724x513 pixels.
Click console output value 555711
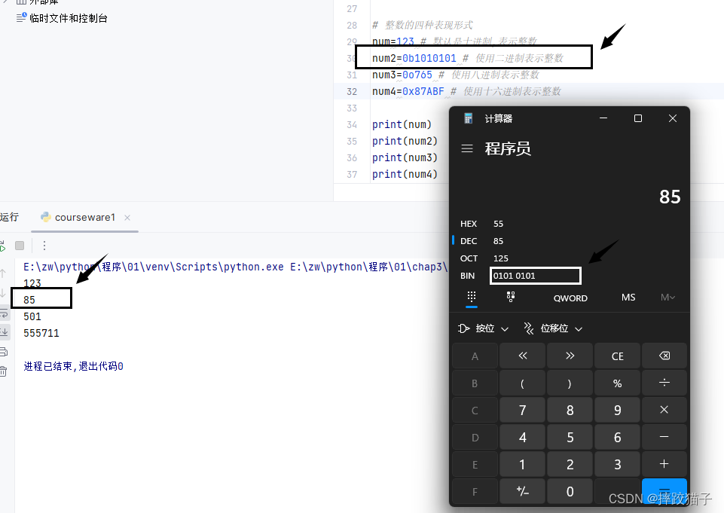(41, 333)
